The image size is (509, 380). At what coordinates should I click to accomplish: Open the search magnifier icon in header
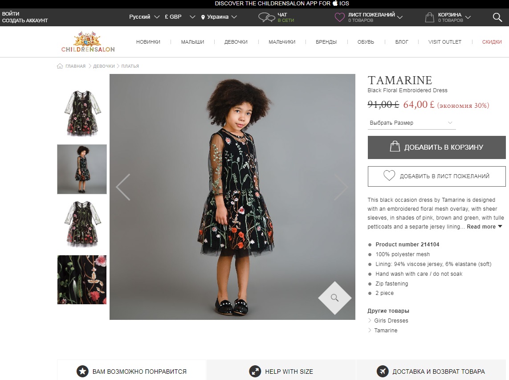[x=497, y=17]
